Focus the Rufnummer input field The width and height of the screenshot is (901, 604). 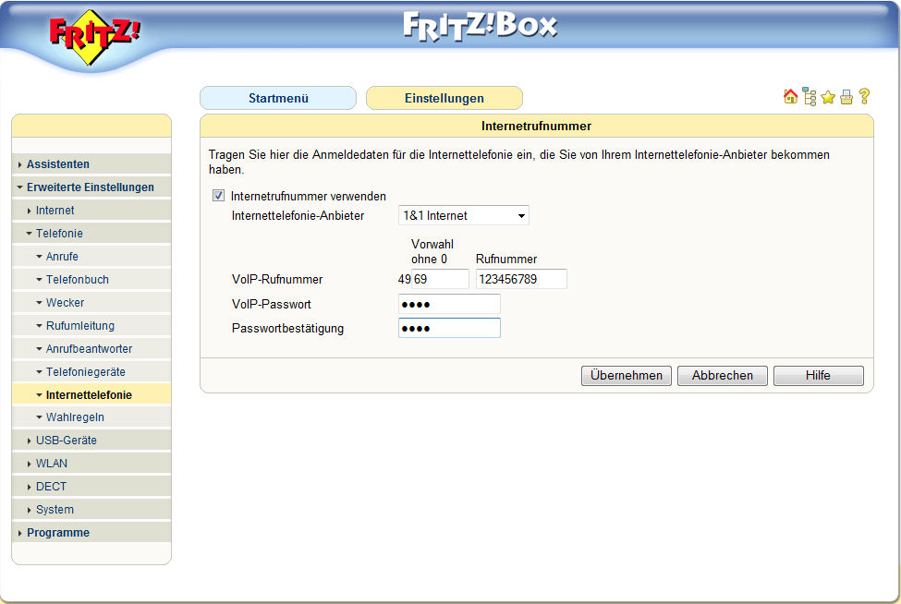click(521, 279)
